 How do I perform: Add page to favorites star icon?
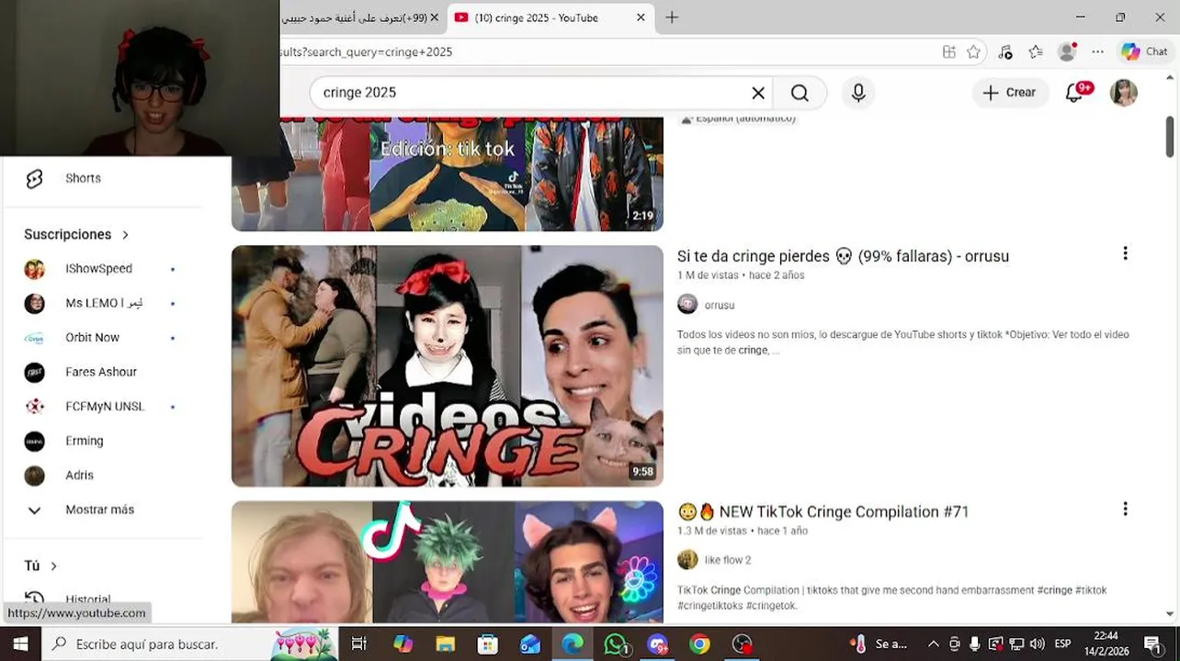[974, 52]
